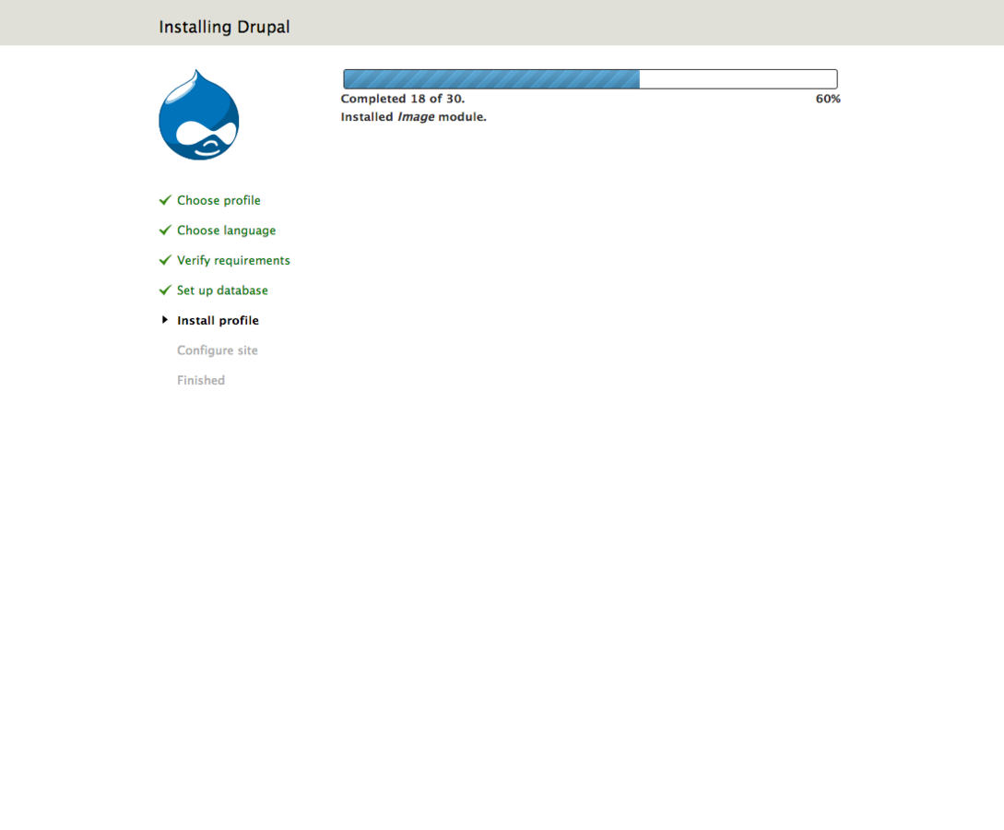Image resolution: width=1004 pixels, height=830 pixels.
Task: Click the Drupal droplet logo
Action: coord(198,114)
